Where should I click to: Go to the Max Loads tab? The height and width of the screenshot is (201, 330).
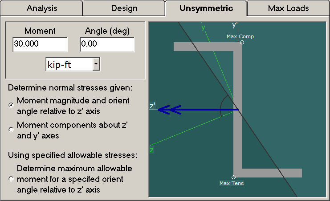288,8
